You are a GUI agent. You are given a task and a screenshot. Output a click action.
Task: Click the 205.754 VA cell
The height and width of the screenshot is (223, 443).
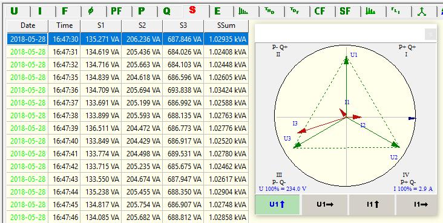click(142, 205)
